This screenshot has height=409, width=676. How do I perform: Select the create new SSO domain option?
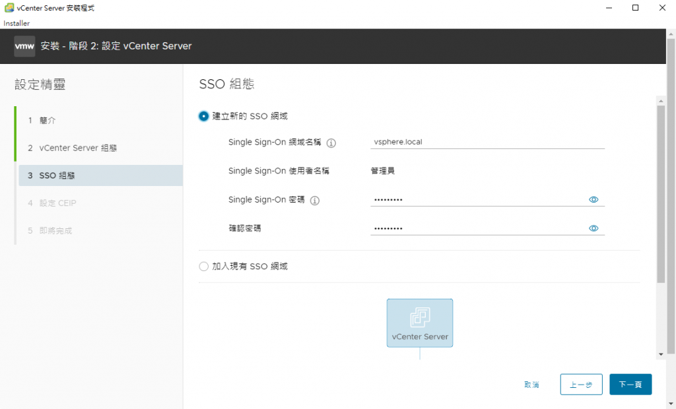click(203, 116)
